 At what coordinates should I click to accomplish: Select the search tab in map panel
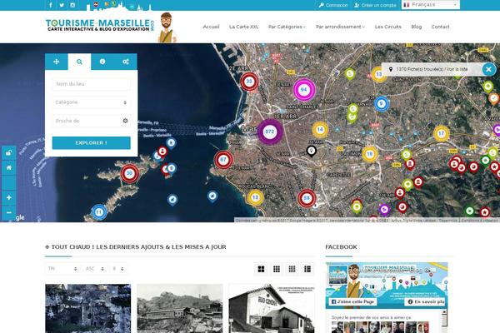tap(79, 62)
